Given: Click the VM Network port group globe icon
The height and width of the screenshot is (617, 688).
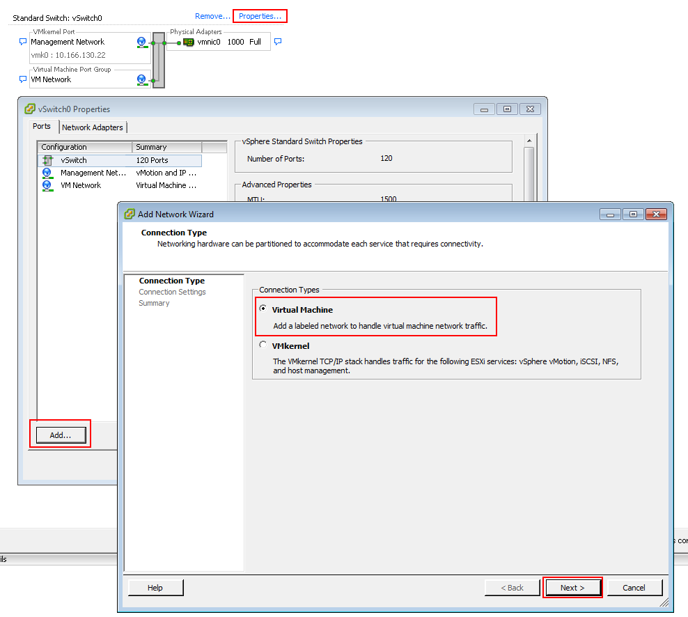Looking at the screenshot, I should 142,80.
